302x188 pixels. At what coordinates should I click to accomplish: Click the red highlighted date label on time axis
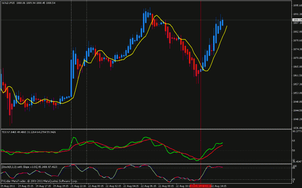click(x=201, y=186)
